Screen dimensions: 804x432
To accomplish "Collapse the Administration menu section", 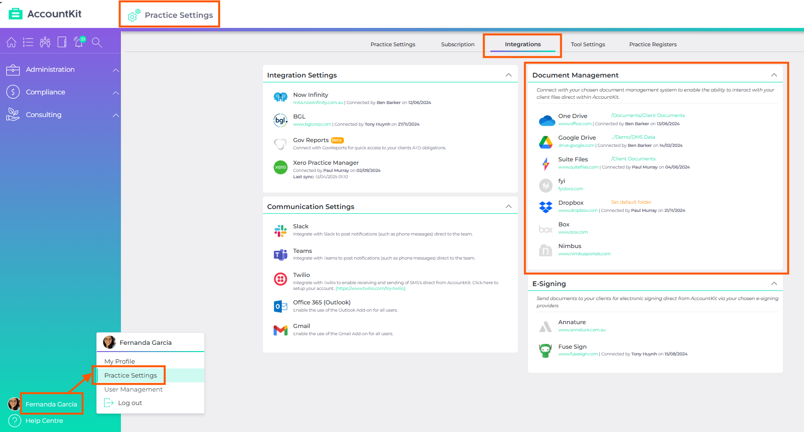I will tap(116, 70).
